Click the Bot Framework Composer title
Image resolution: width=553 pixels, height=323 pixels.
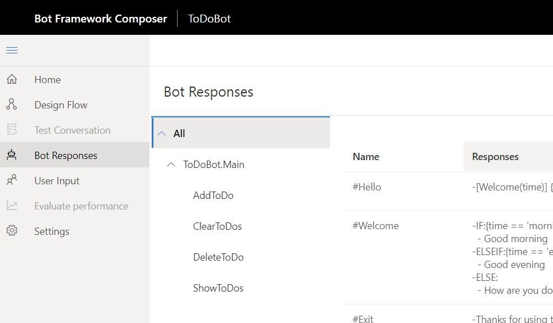coord(101,19)
